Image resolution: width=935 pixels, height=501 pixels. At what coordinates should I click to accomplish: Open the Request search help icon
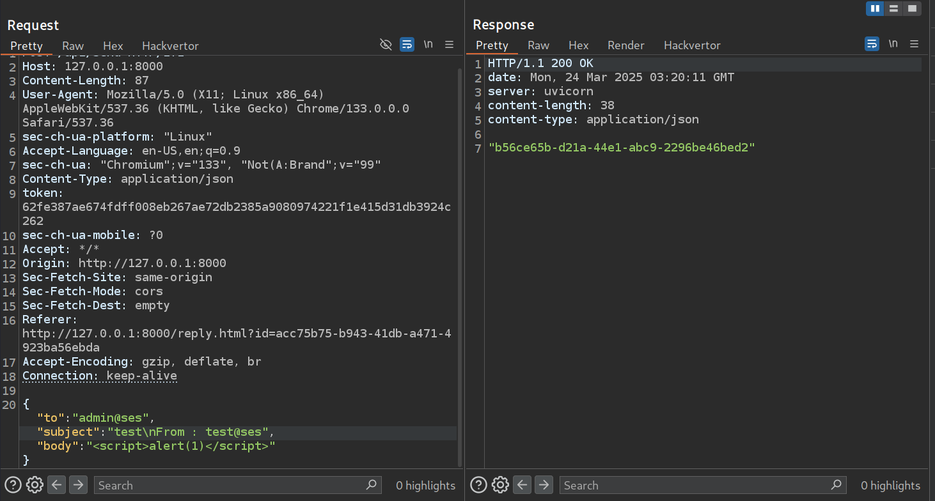pyautogui.click(x=13, y=485)
